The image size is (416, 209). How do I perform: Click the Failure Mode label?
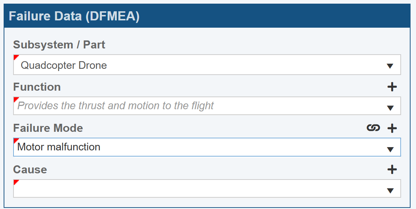coord(48,128)
